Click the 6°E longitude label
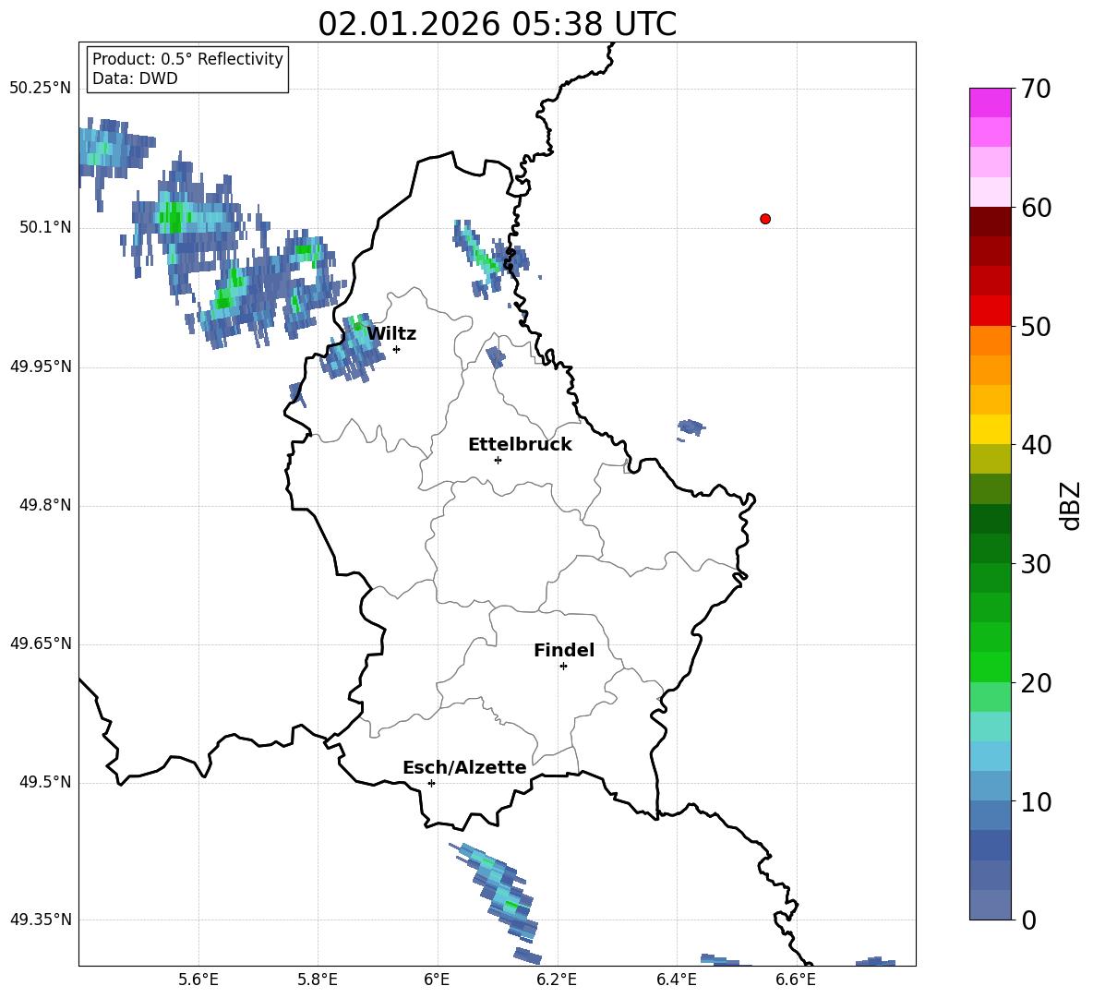 point(437,980)
